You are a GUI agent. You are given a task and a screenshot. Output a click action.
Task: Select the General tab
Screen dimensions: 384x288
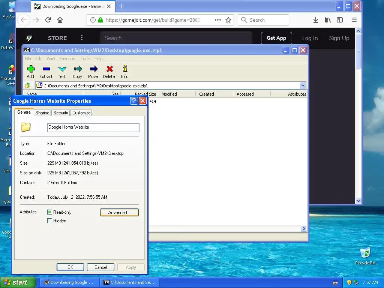pos(24,112)
